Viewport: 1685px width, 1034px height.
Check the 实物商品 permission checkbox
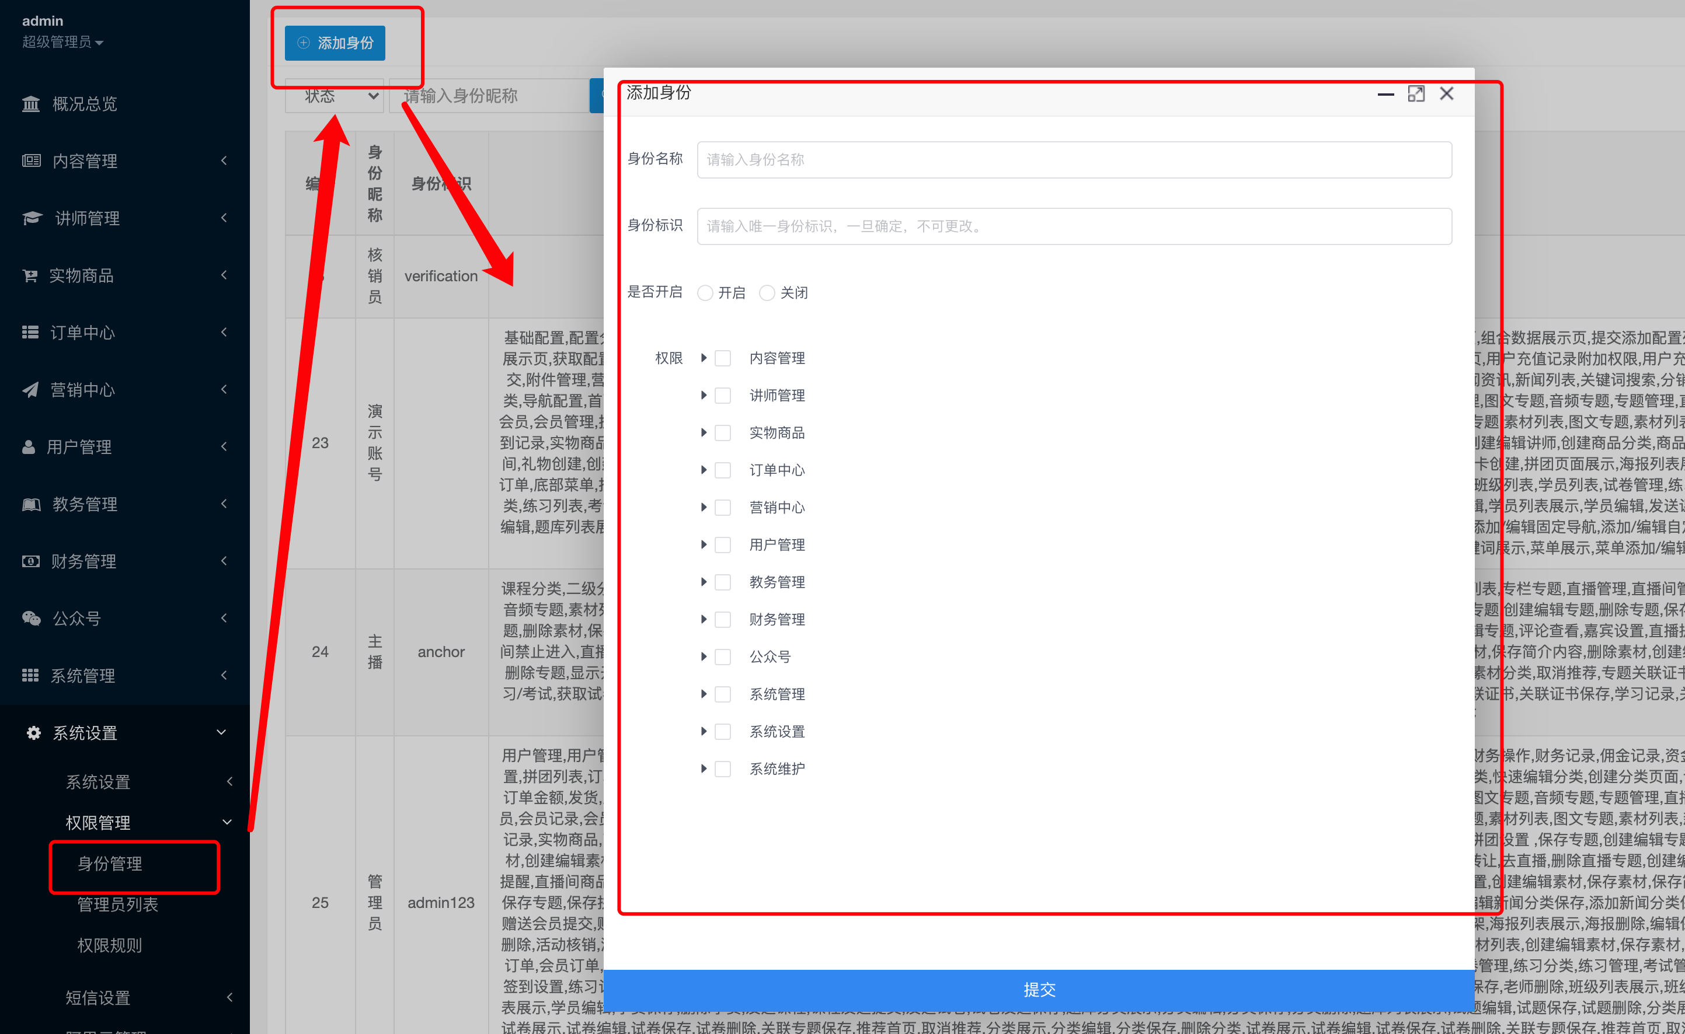coord(722,433)
